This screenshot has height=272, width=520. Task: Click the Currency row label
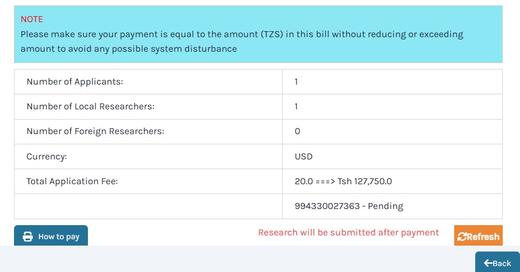(x=47, y=157)
